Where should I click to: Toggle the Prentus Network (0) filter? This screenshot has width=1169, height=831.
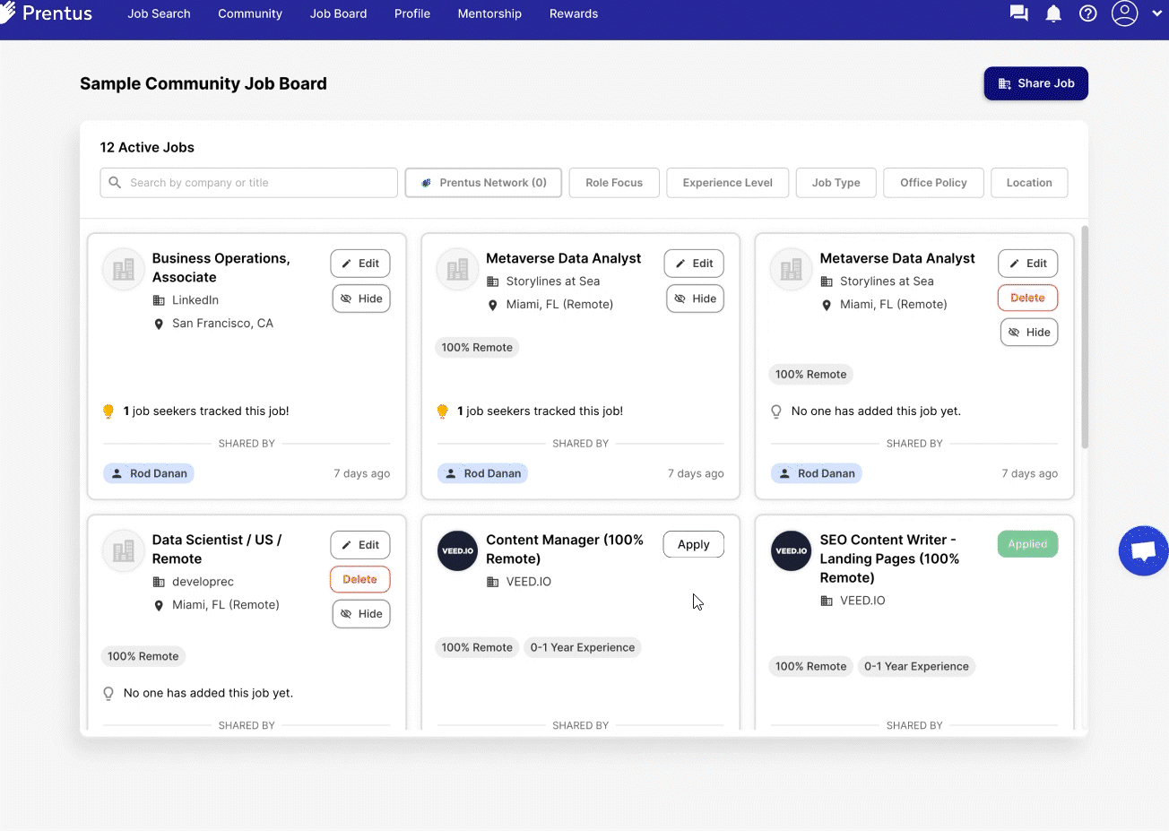click(x=483, y=183)
